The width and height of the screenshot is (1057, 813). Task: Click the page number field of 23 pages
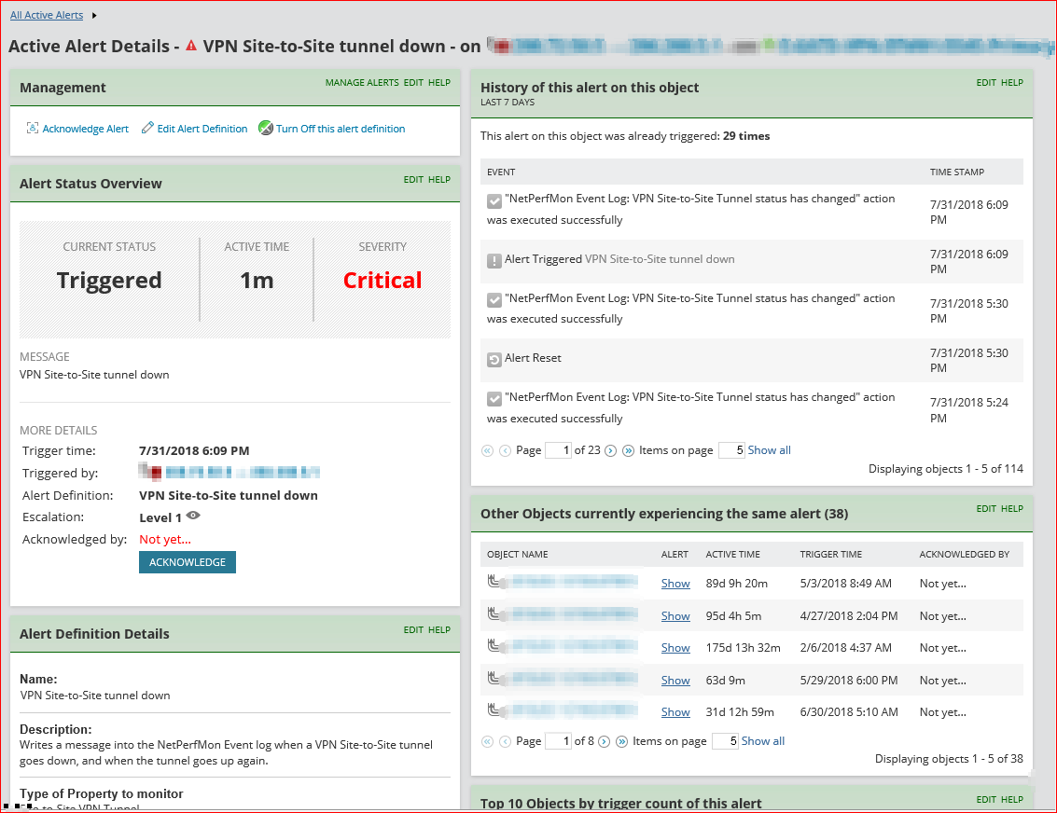pos(558,450)
